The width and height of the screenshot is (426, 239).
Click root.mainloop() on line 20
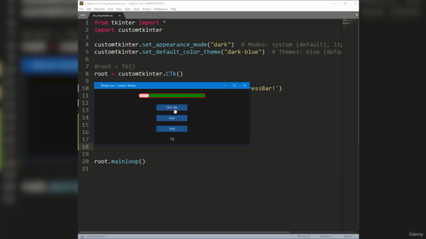(120, 161)
